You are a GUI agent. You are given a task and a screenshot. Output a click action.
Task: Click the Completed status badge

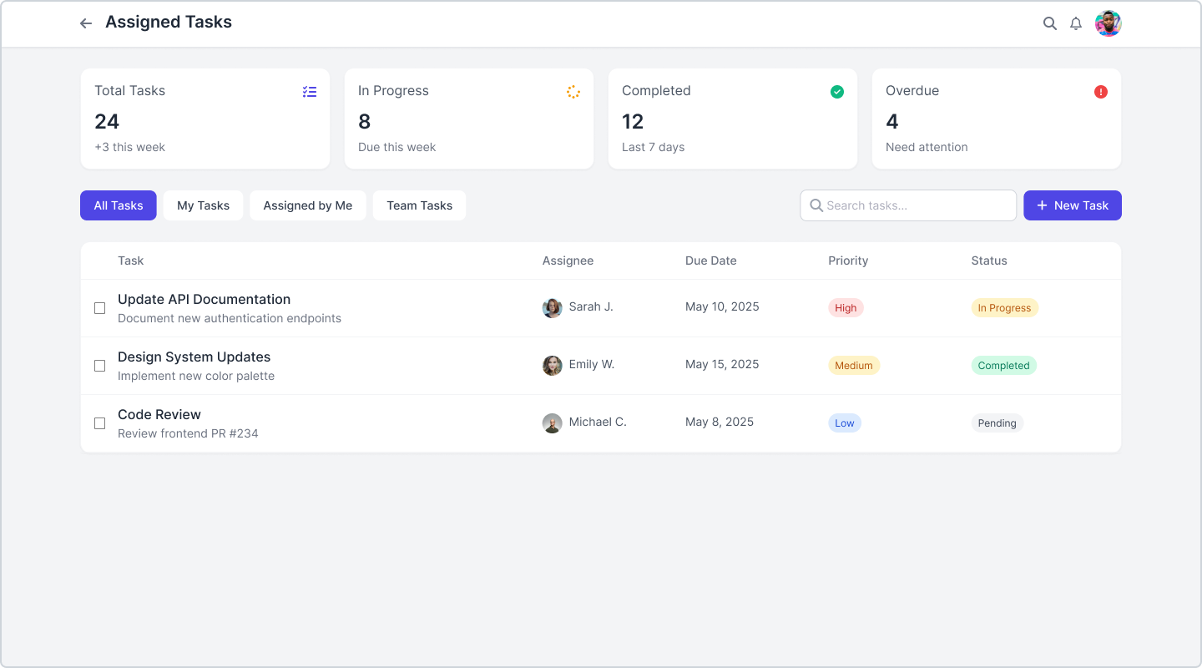pos(1003,366)
